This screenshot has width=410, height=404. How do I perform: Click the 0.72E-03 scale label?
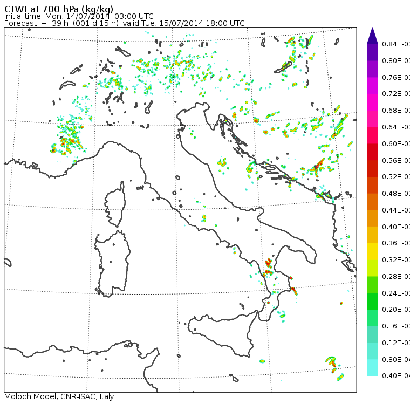tap(396, 94)
